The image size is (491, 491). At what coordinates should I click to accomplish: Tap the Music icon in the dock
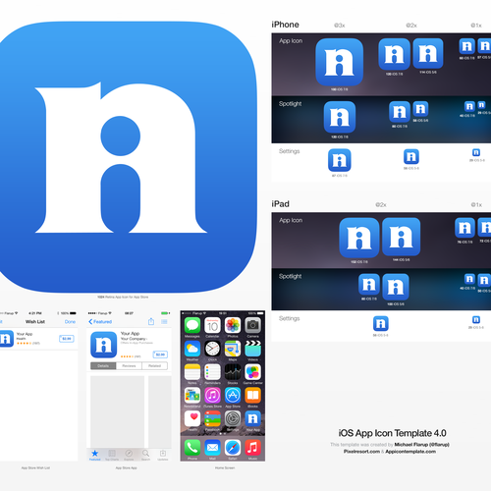tap(252, 447)
